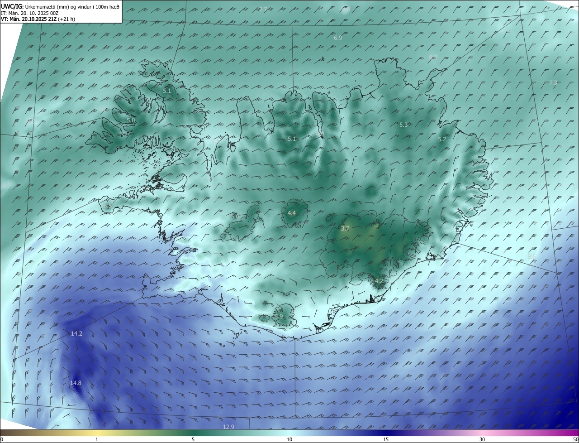Click the 7.3 value in the northeast corner
Image resolution: width=579 pixels, height=443 pixels.
[x=553, y=82]
